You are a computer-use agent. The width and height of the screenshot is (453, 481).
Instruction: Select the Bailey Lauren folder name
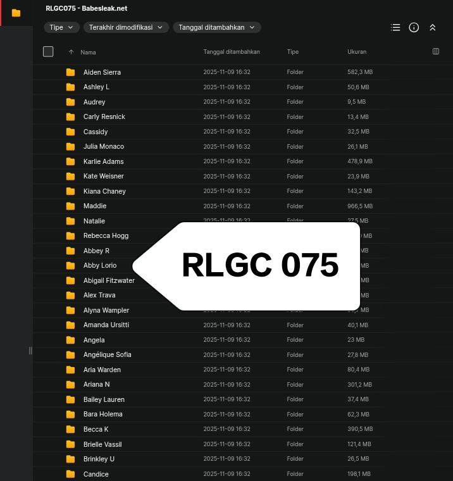click(104, 399)
